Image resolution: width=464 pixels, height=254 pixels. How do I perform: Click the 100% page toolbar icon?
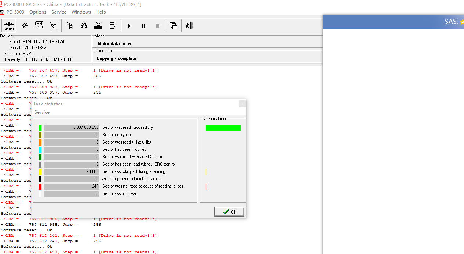pos(53,26)
